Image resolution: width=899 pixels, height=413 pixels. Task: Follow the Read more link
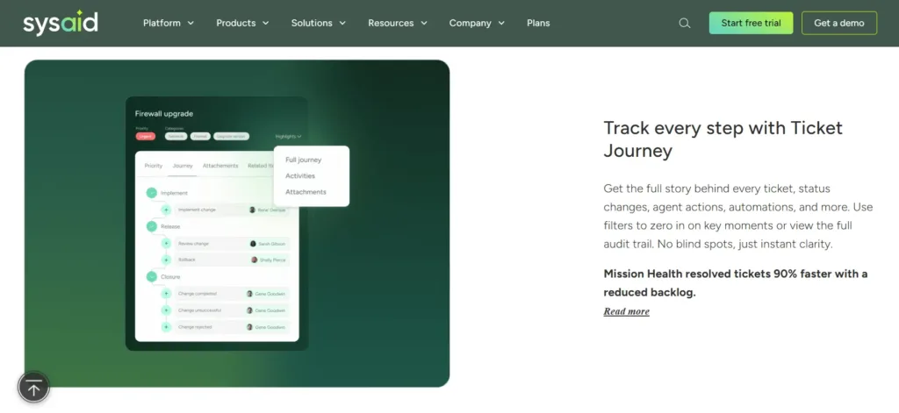point(626,311)
